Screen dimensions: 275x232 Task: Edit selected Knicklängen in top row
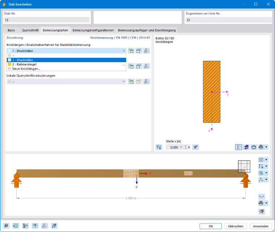pos(139,51)
